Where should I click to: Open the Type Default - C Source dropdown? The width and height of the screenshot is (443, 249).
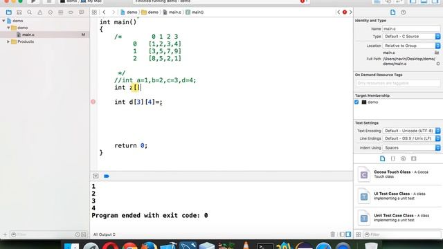(411, 37)
